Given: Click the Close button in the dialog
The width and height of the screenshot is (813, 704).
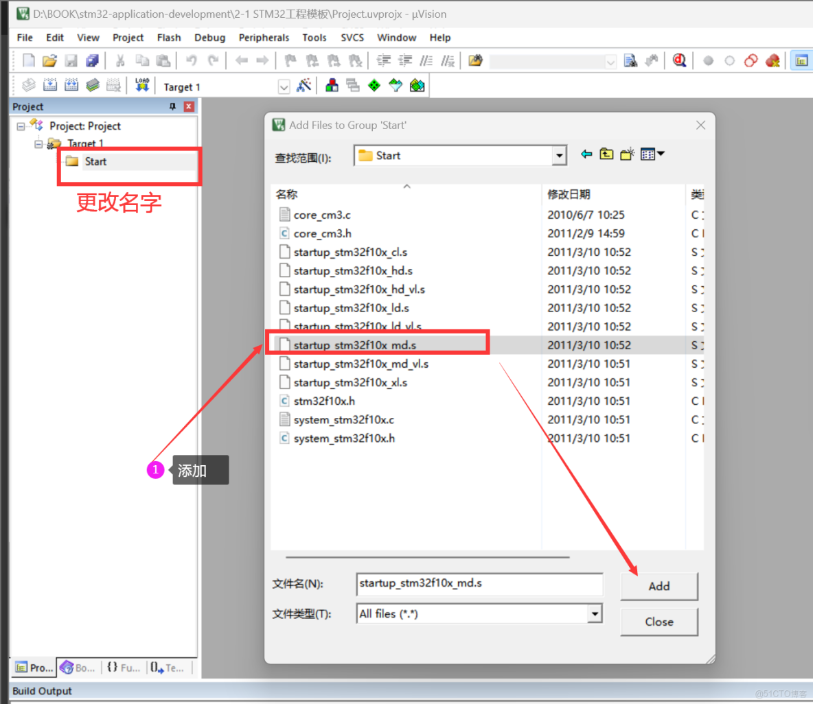Looking at the screenshot, I should coord(659,622).
